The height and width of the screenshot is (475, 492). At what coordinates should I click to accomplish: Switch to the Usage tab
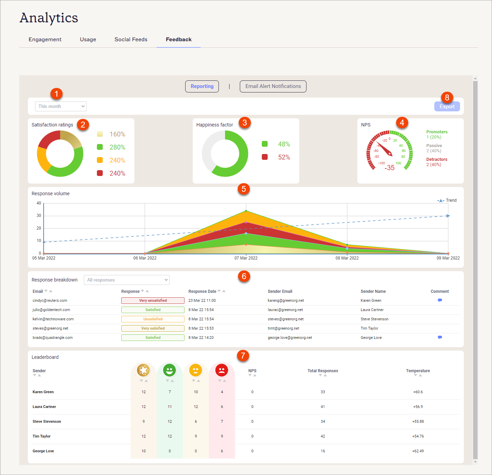pyautogui.click(x=88, y=40)
